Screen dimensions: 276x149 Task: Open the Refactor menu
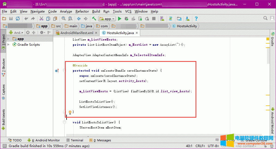(82, 11)
